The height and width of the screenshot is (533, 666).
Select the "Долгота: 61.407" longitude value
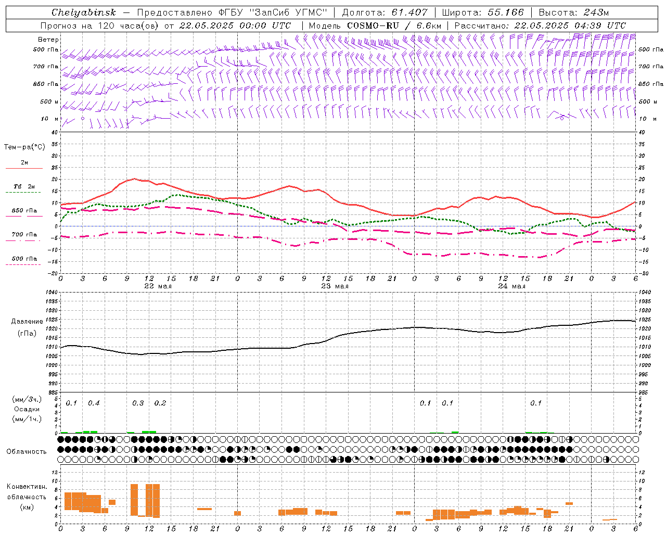click(x=385, y=12)
